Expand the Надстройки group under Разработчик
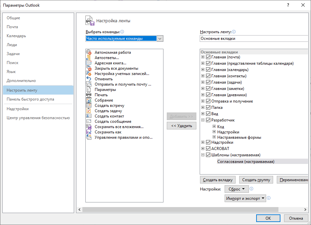 pyautogui.click(x=214, y=131)
